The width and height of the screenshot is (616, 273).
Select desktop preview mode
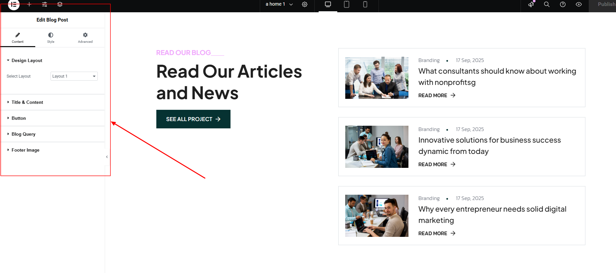tap(328, 4)
